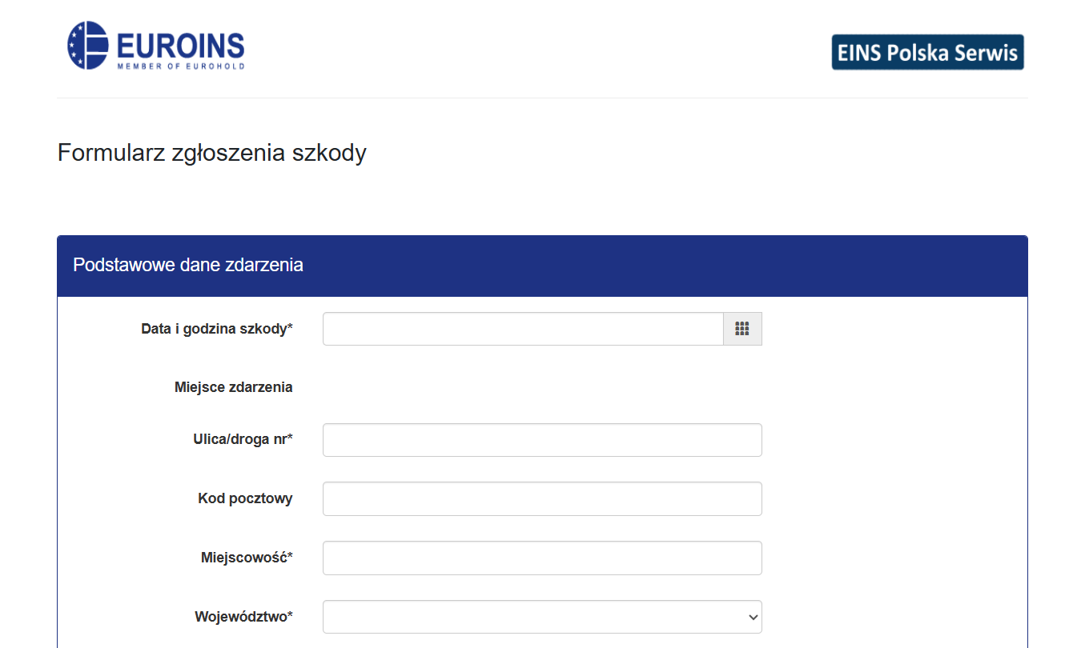1069x648 pixels.
Task: Click into the Ulica/droga nr field
Action: pos(542,440)
